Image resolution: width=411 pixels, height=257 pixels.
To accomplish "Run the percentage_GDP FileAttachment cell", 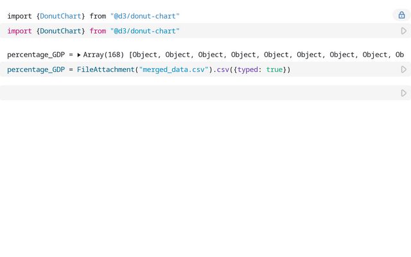I will coord(404,69).
